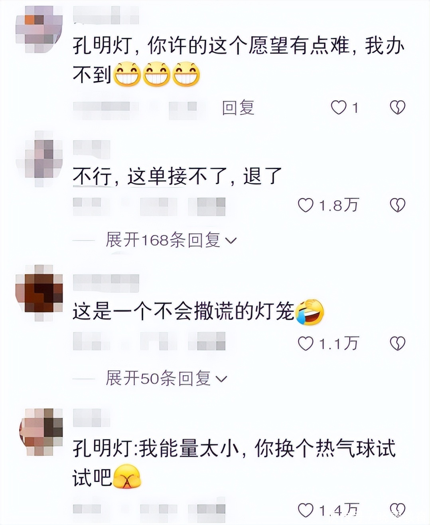This screenshot has width=430, height=525.
Task: Expand 168 replies under second comment
Action: [x=171, y=240]
